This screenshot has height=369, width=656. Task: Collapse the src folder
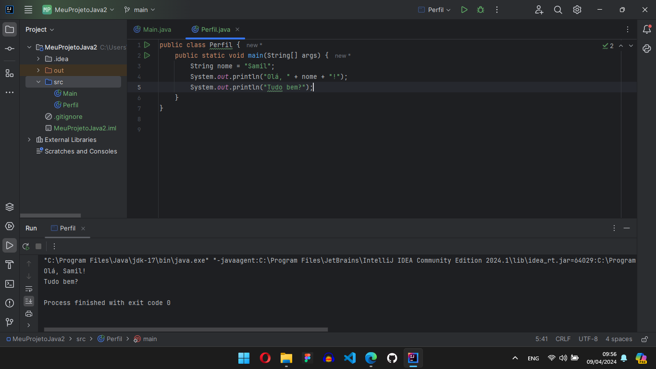pyautogui.click(x=38, y=82)
